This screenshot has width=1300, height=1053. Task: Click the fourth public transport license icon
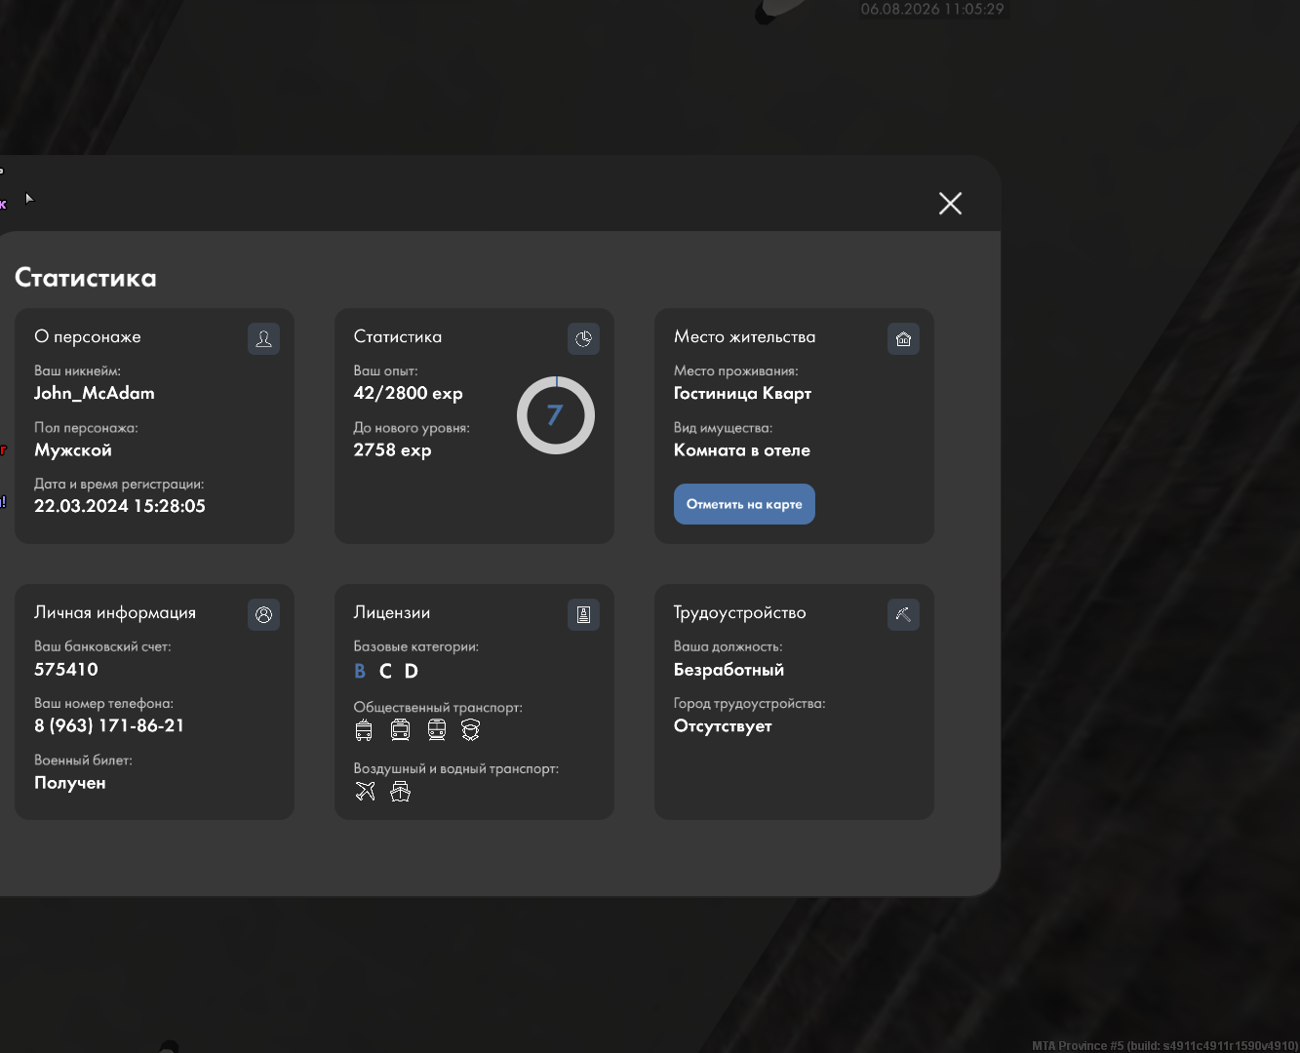point(471,730)
